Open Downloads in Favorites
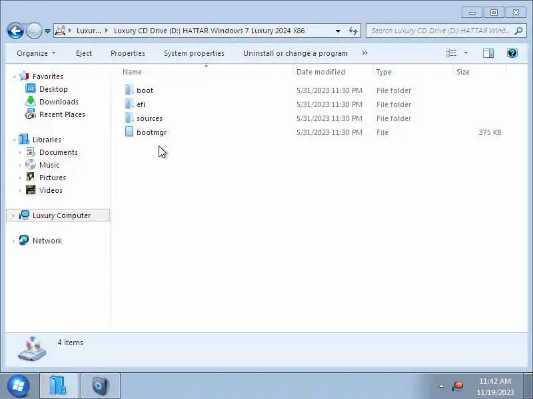Viewport: 533px width, 399px height. 59,102
